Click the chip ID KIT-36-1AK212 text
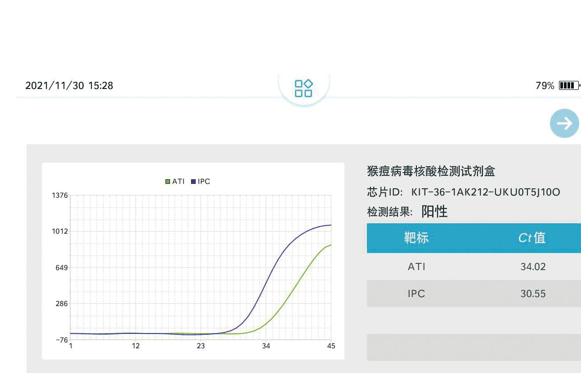 click(x=485, y=192)
